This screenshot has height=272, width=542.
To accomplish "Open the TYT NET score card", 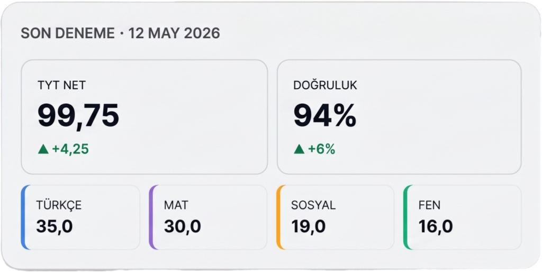I will click(x=144, y=117).
